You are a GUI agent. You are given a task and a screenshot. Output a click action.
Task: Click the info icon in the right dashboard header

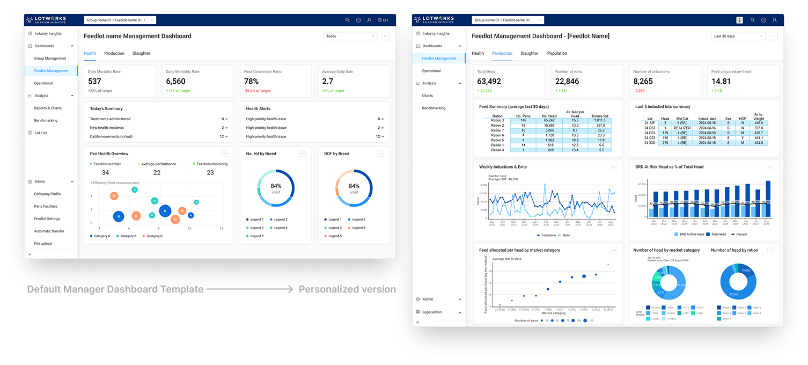coord(739,20)
